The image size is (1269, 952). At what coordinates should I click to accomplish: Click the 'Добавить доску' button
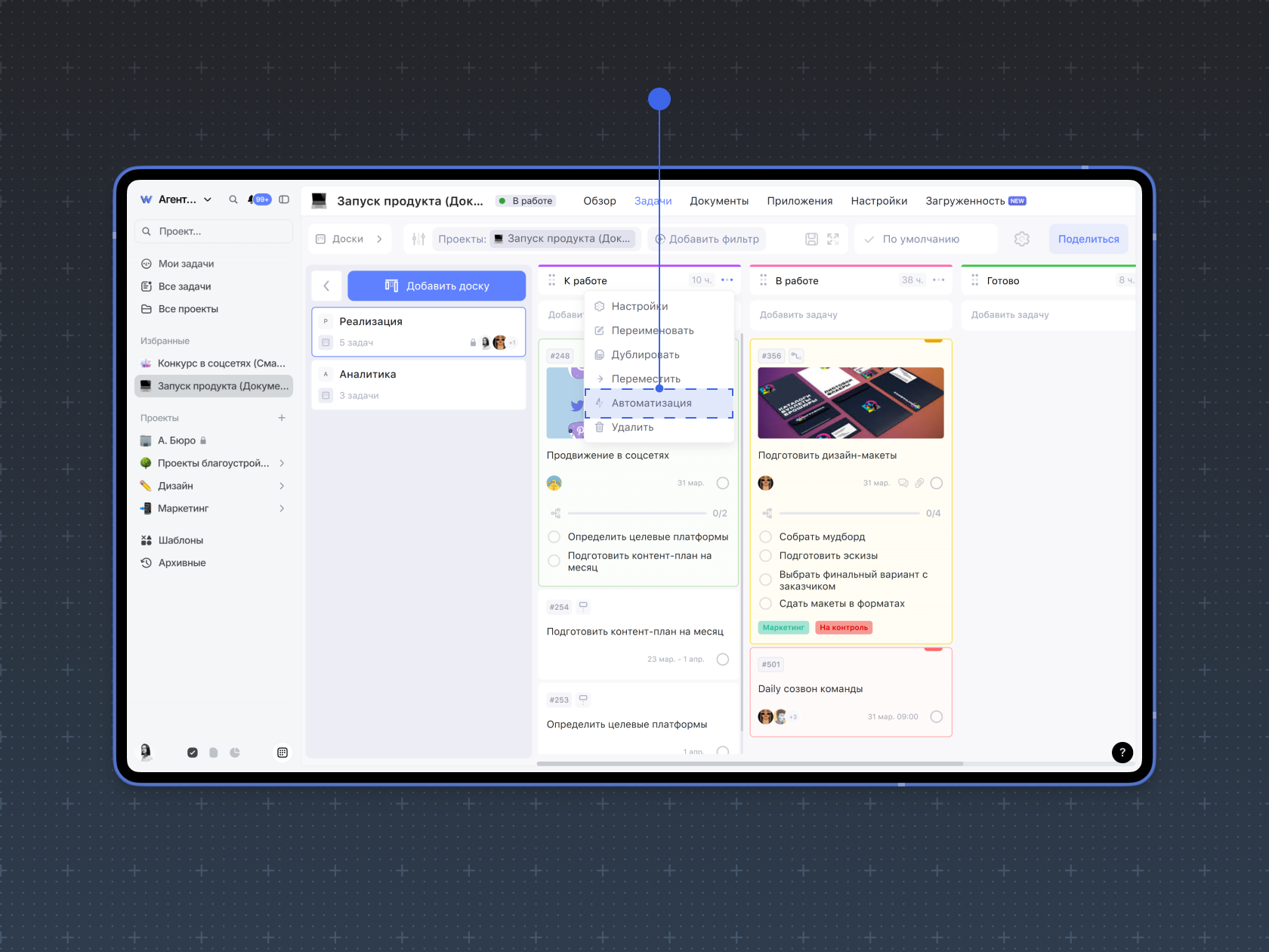437,286
